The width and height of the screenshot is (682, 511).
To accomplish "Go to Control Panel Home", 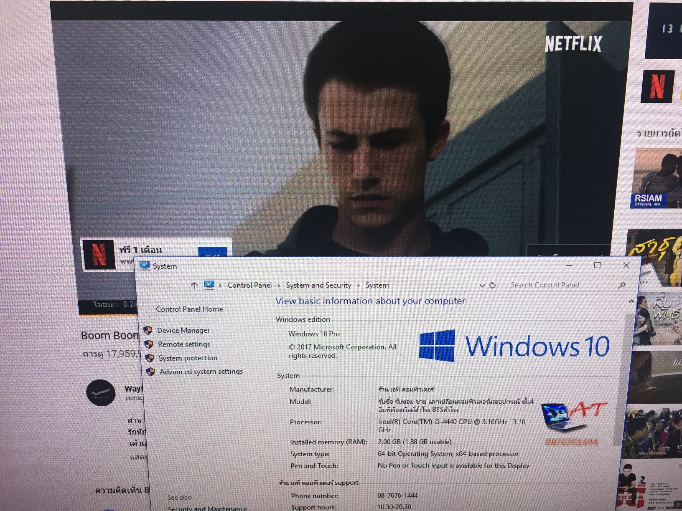I will point(189,309).
